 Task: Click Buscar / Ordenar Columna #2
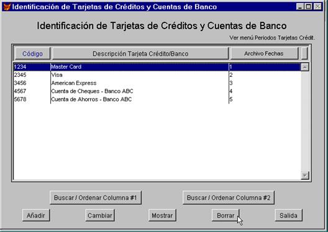pyautogui.click(x=229, y=198)
